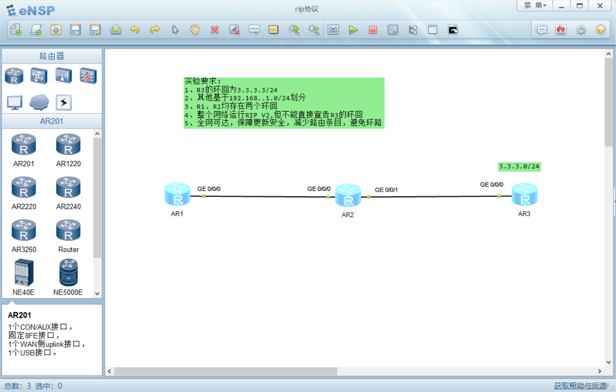Open help via the question mark button
This screenshot has height=392, width=616.
click(x=601, y=30)
